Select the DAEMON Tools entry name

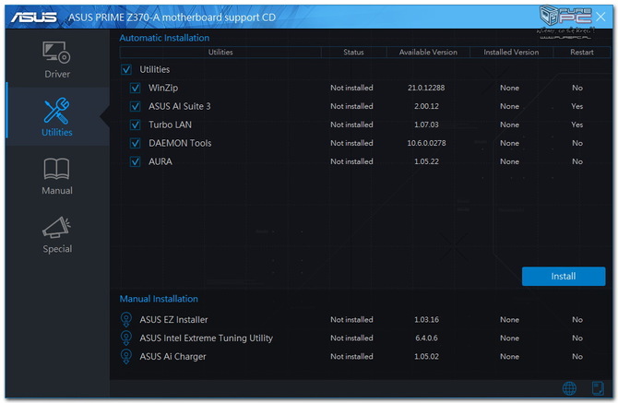(180, 143)
